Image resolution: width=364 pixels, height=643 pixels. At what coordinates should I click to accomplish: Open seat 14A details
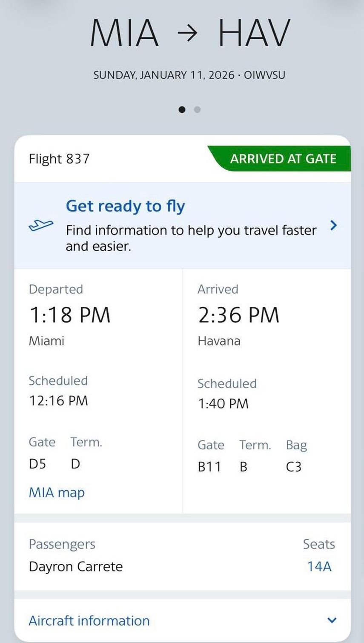point(319,566)
